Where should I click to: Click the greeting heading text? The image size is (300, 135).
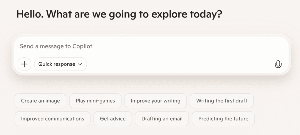pyautogui.click(x=119, y=14)
